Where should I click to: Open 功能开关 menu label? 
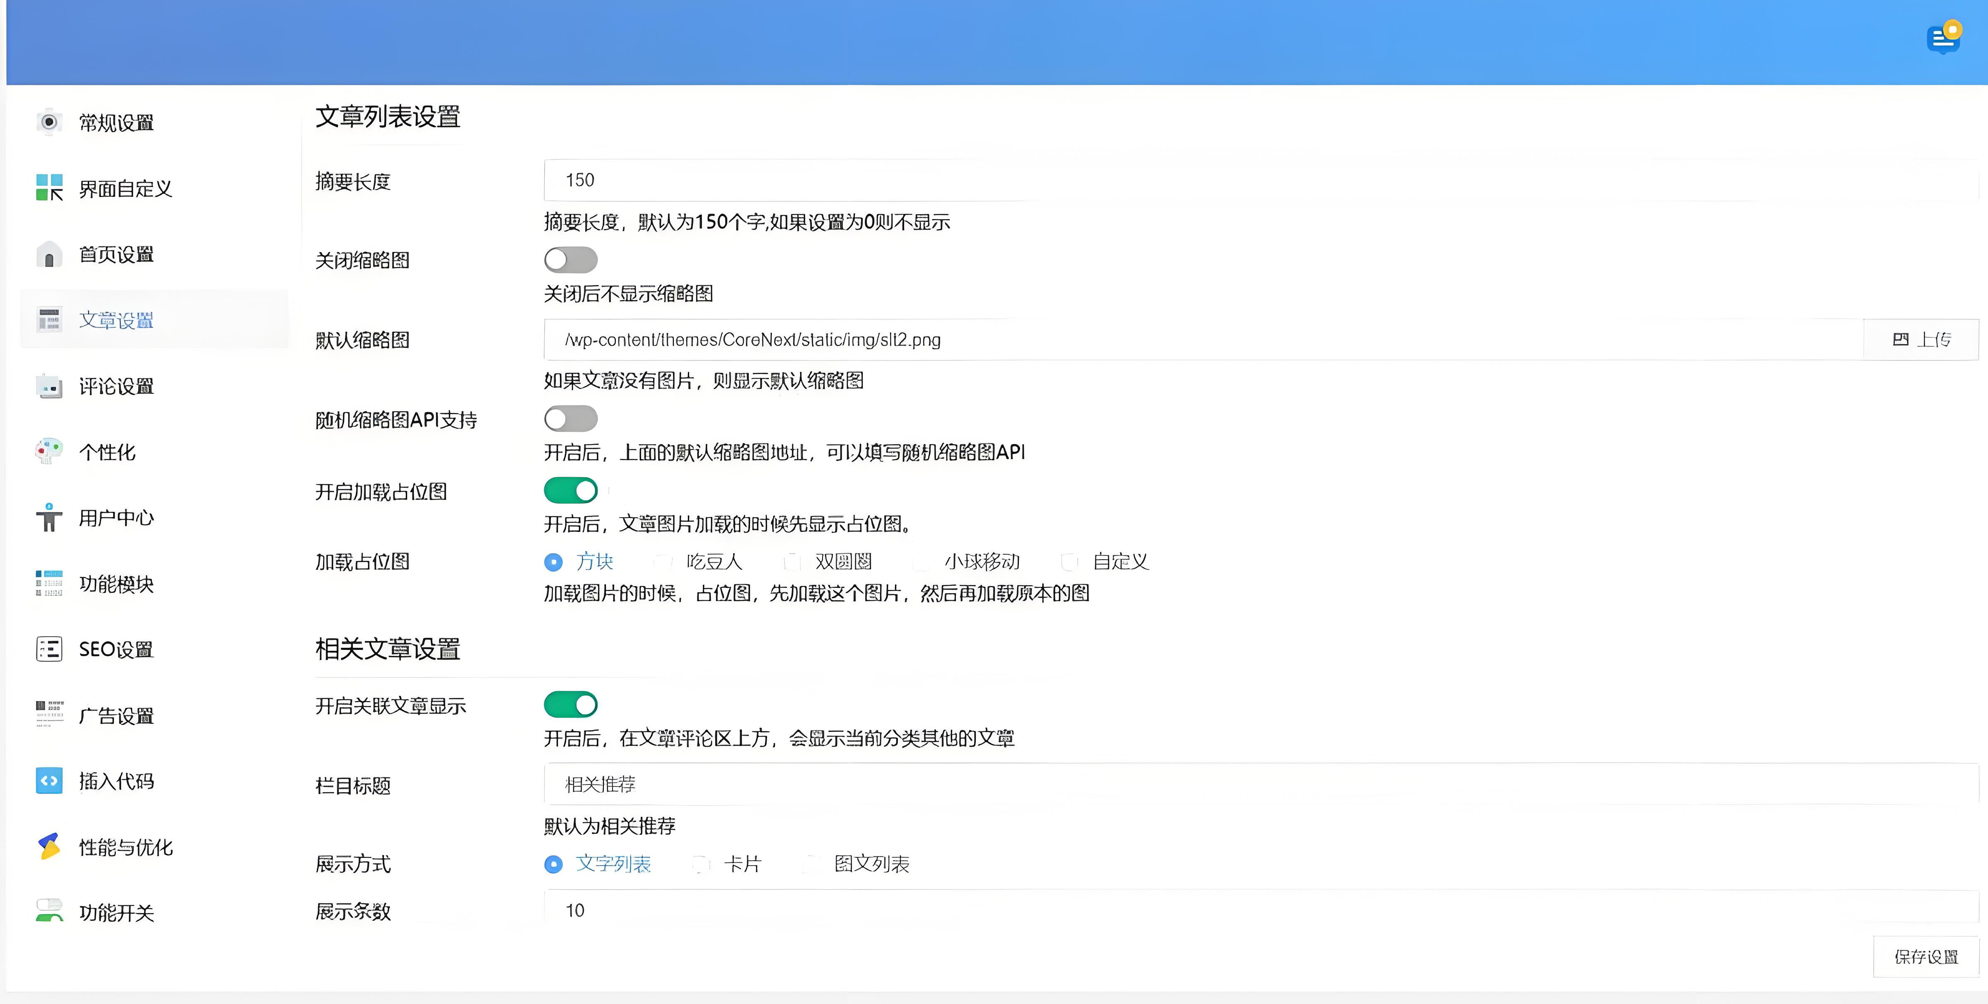tap(116, 913)
